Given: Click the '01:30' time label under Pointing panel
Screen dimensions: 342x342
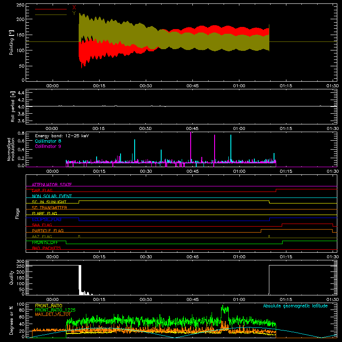Looking at the screenshot, I should click(x=333, y=86).
